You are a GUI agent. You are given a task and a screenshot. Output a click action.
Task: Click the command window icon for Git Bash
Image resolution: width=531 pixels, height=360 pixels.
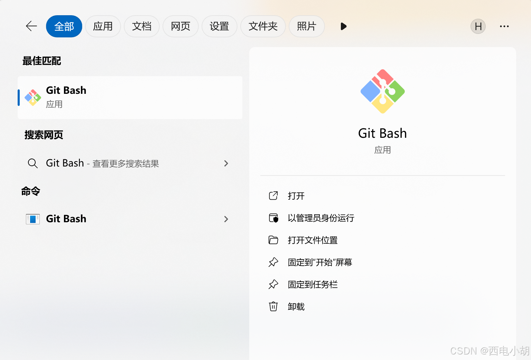33,219
